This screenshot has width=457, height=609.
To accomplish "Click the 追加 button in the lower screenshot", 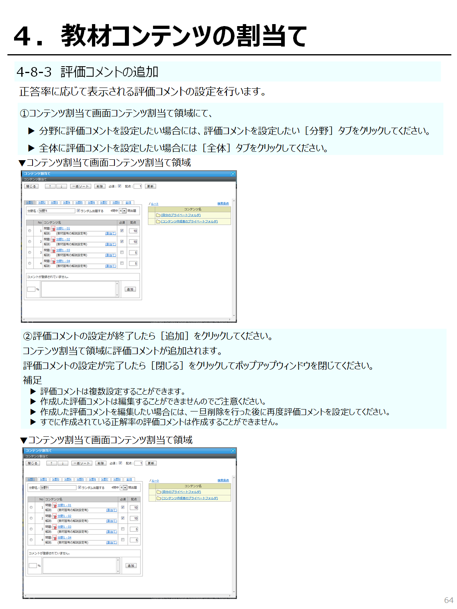I will click(131, 566).
